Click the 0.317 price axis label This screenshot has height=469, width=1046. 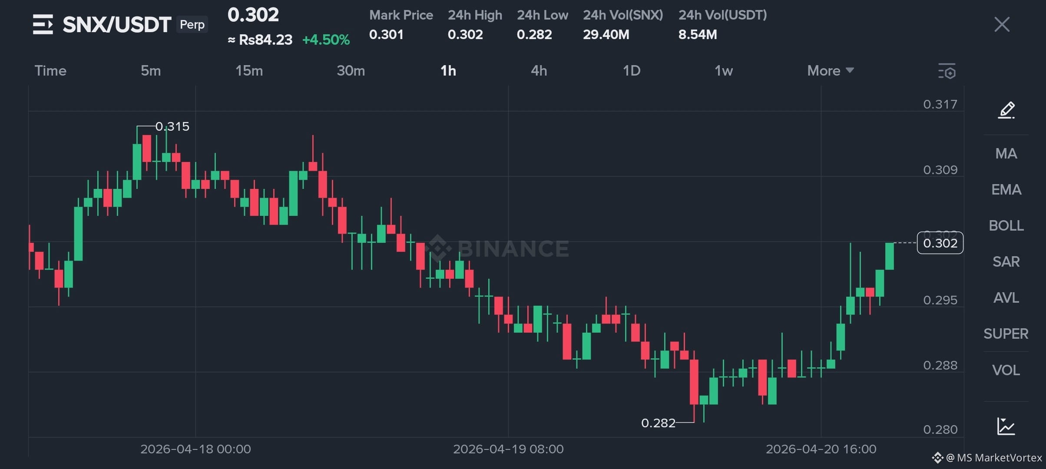pyautogui.click(x=940, y=104)
